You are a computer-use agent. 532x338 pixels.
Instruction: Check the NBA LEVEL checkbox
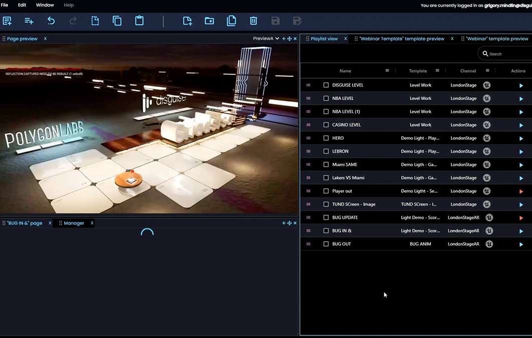[x=326, y=98]
